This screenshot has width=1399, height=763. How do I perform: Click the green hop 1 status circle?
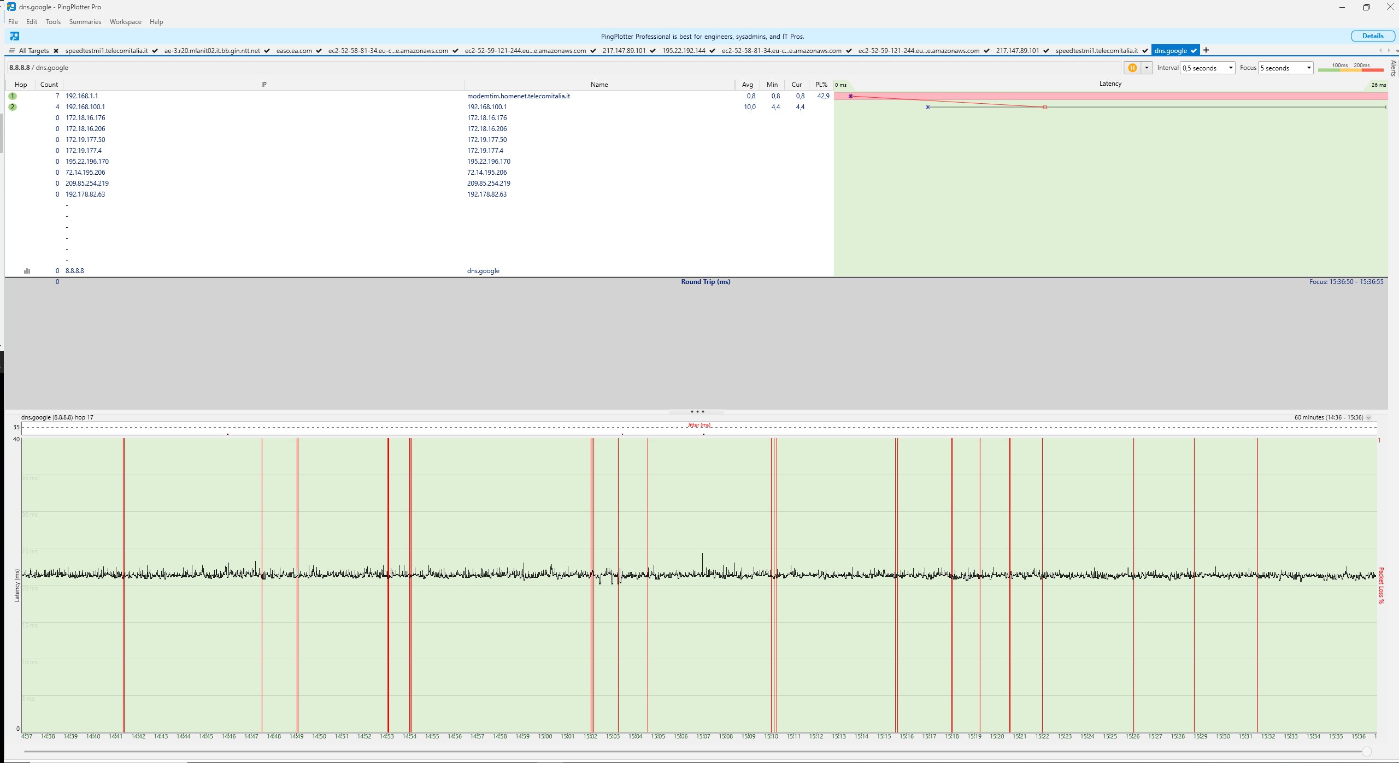13,96
